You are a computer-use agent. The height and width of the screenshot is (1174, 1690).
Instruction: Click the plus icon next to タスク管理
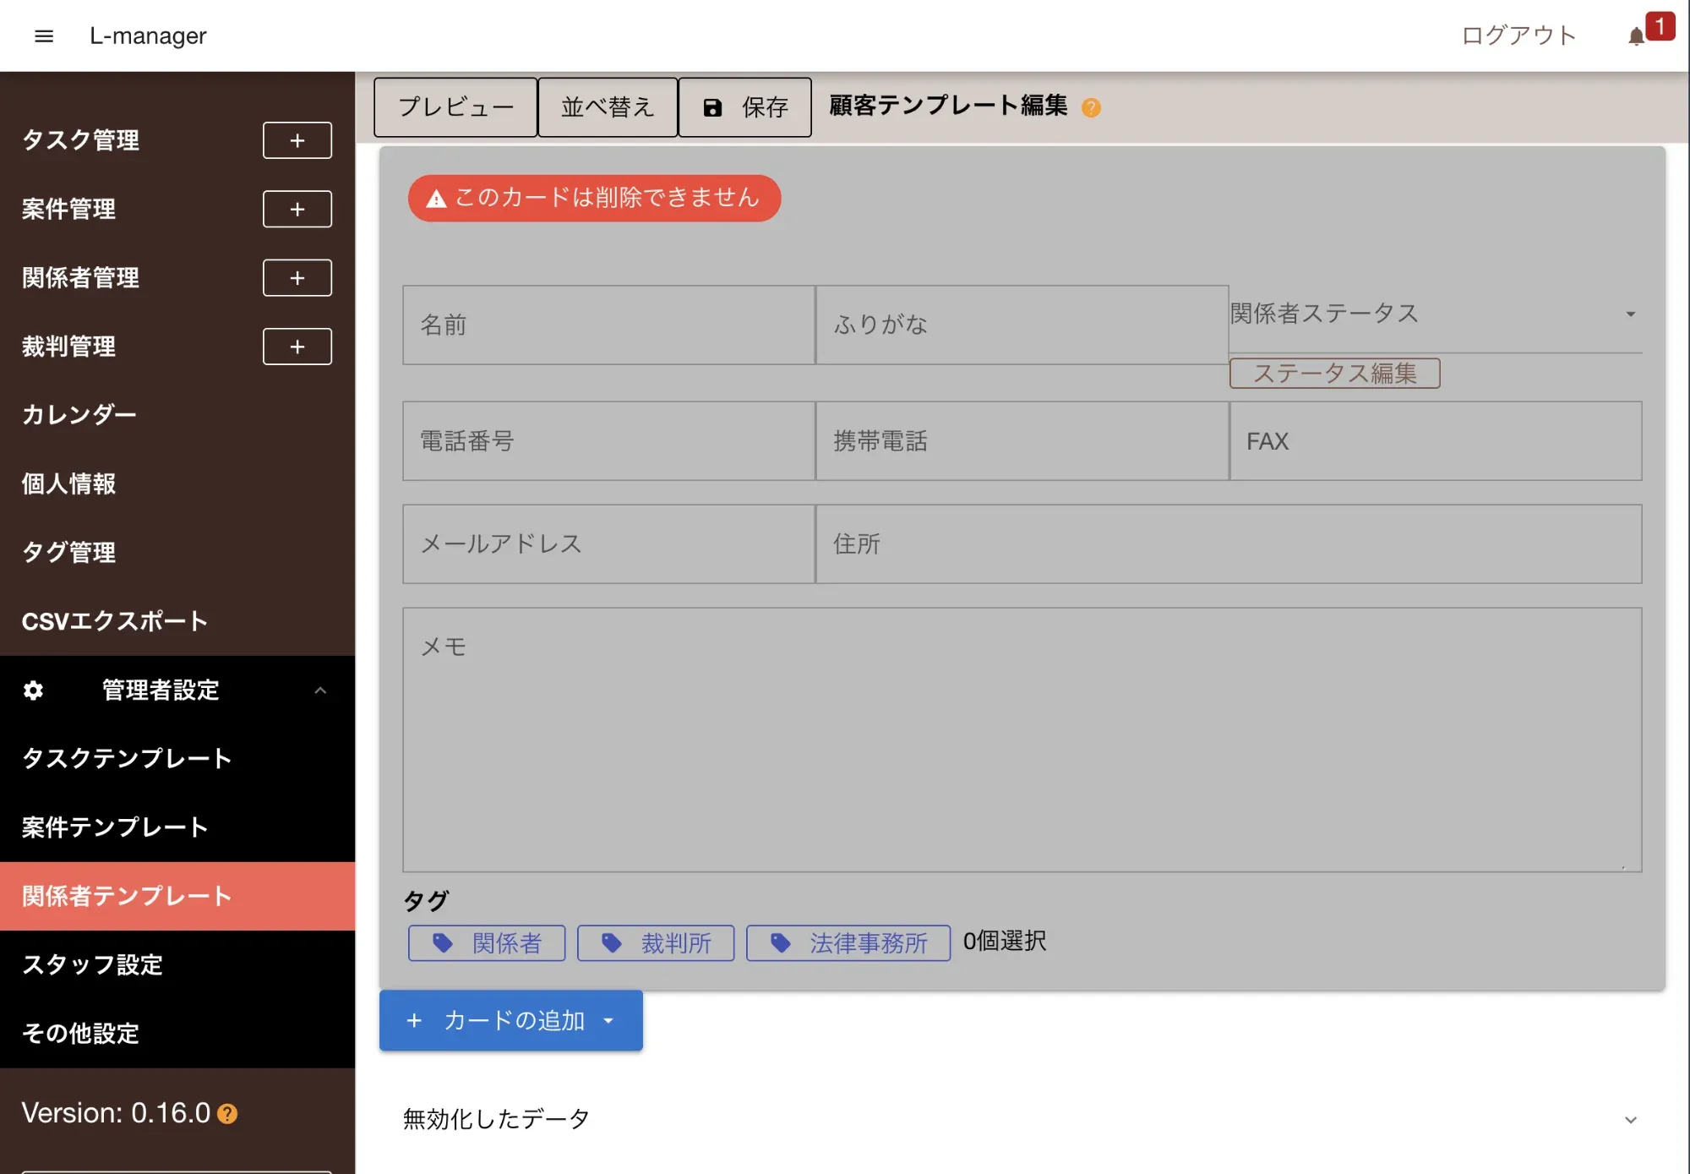point(297,140)
